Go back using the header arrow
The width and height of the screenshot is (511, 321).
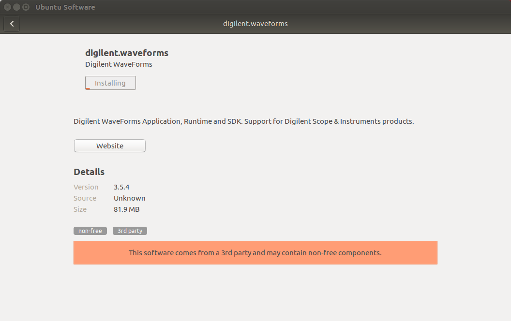12,24
